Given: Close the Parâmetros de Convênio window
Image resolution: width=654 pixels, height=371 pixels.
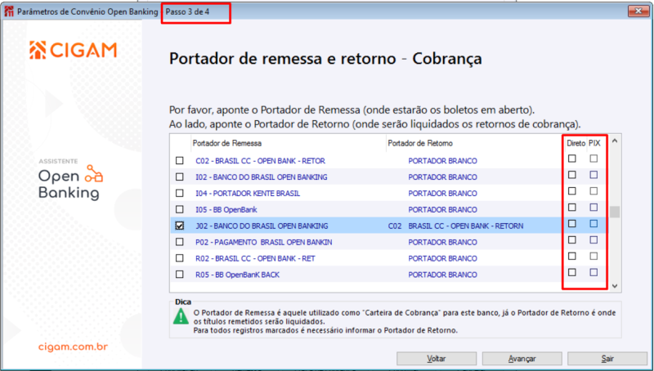Looking at the screenshot, I should click(638, 11).
